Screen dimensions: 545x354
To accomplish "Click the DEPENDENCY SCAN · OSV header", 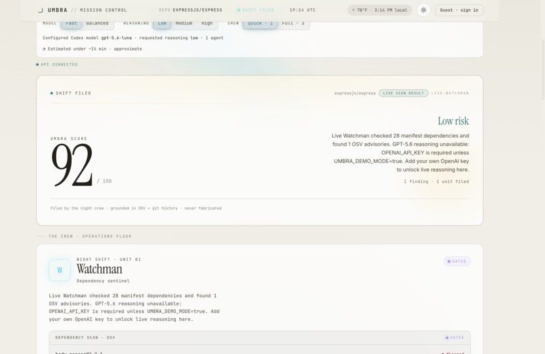I will click(85, 338).
